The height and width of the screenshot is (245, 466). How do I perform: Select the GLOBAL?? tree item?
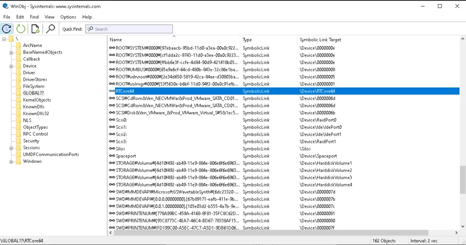[33, 93]
